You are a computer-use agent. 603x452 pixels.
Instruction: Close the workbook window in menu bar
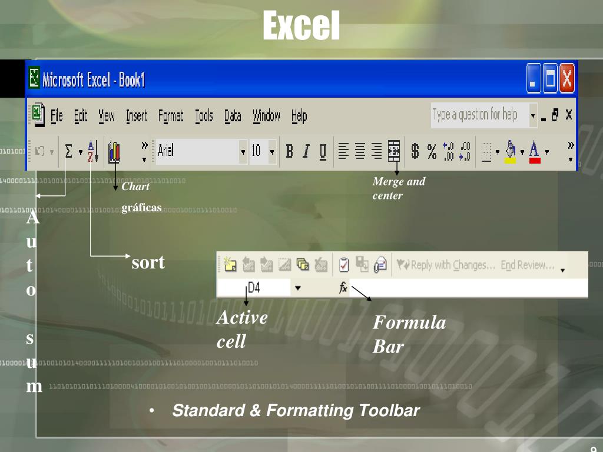(569, 115)
